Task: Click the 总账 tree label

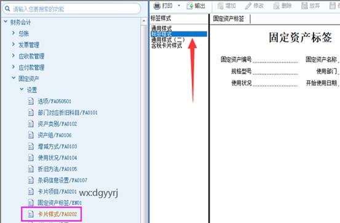Action: [x=23, y=33]
